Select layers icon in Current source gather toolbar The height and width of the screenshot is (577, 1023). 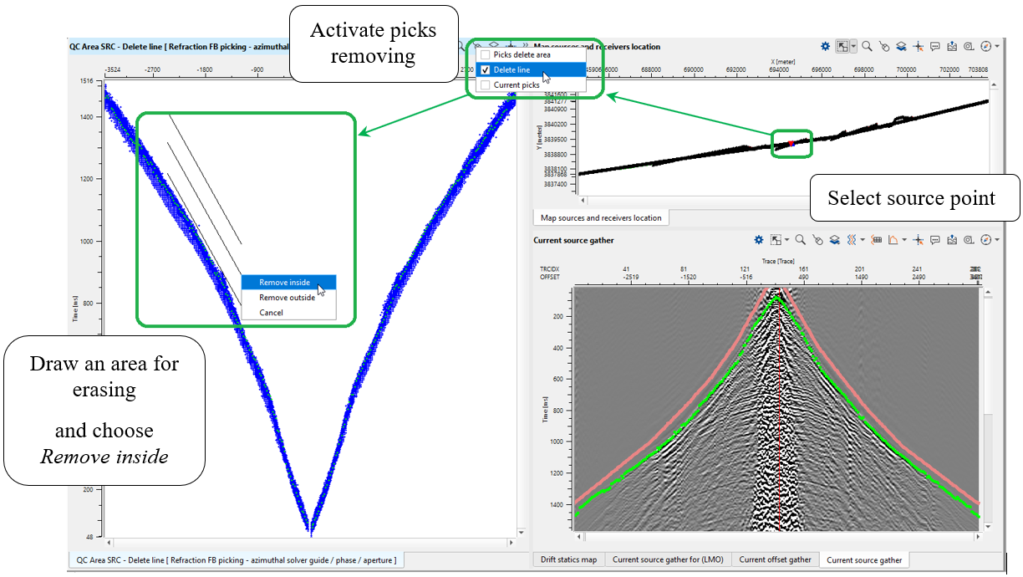(834, 240)
